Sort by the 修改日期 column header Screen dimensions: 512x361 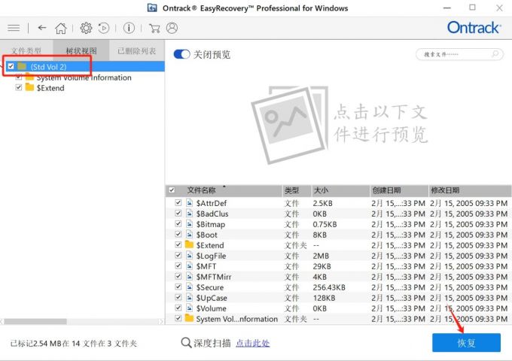(445, 190)
